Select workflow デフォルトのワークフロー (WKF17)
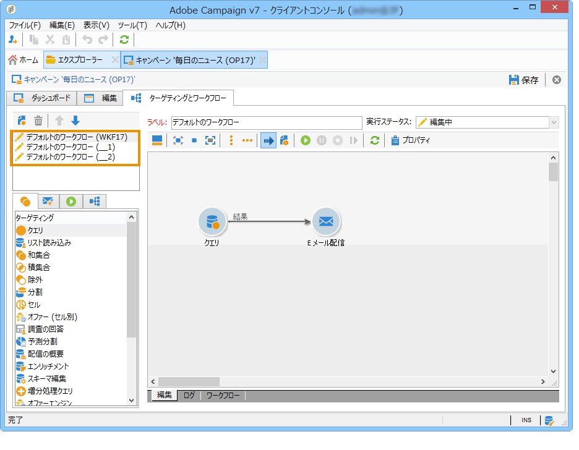579x450 pixels. [x=75, y=137]
